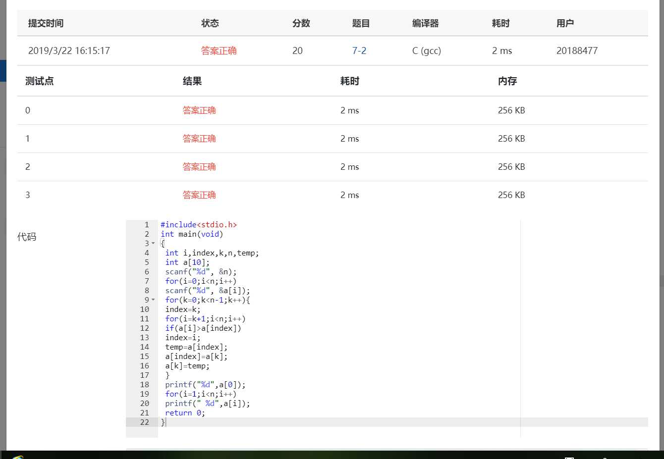This screenshot has width=664, height=459.
Task: Click 用户 column header
Action: (565, 23)
